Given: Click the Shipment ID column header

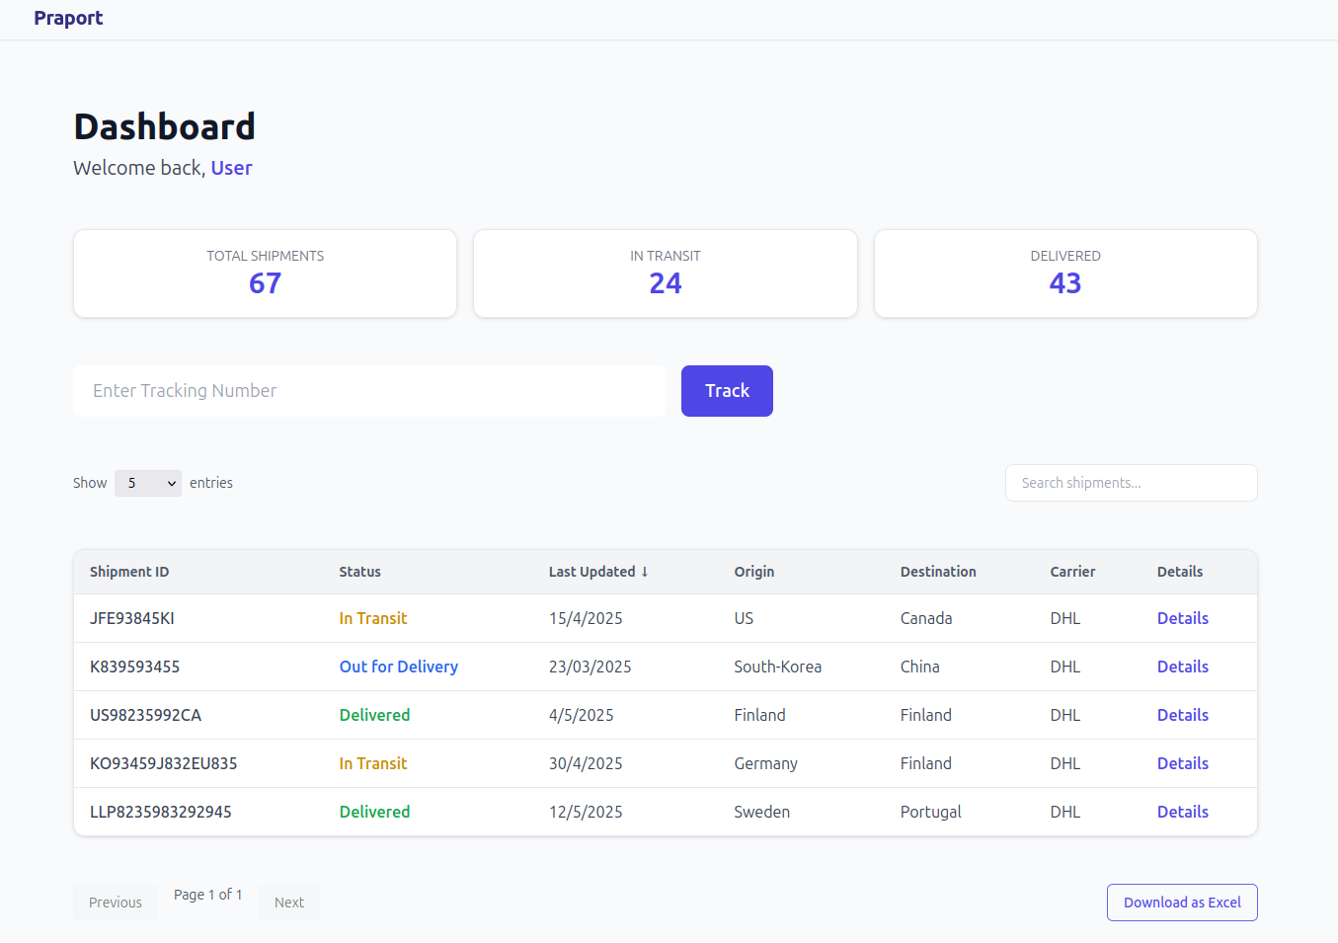Looking at the screenshot, I should (129, 571).
